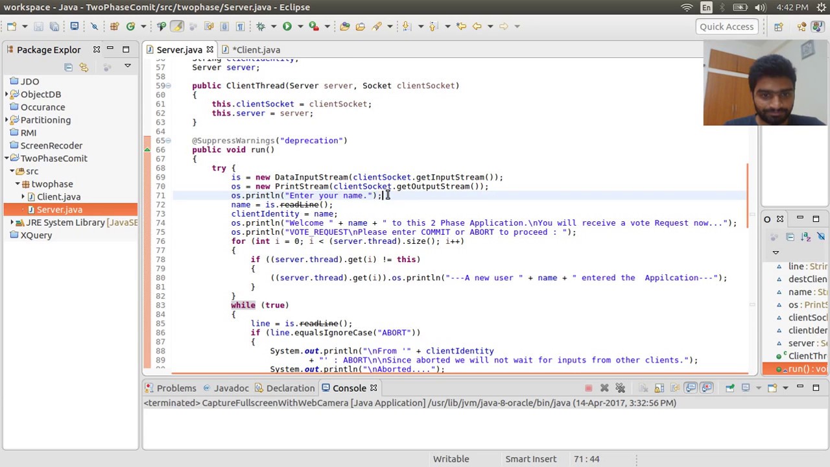Switch to the *Client.java editor tab
830x467 pixels.
point(251,50)
